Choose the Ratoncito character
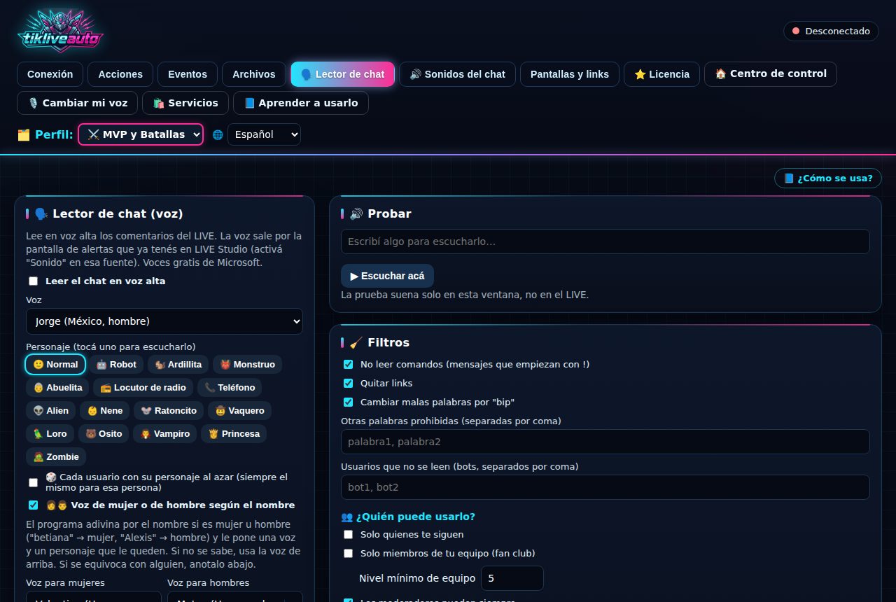Image resolution: width=896 pixels, height=602 pixels. (x=169, y=410)
